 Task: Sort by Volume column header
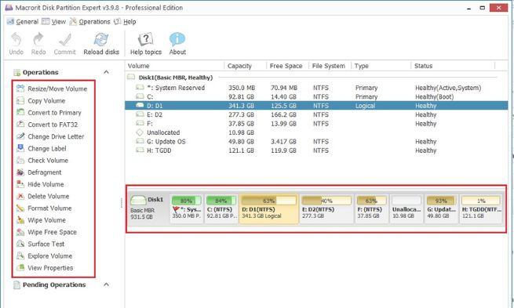(x=175, y=66)
